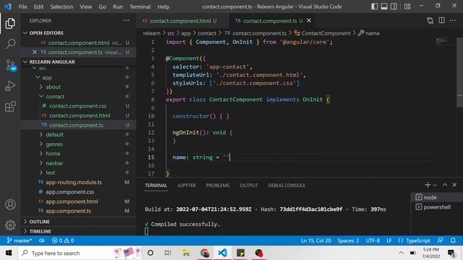Viewport: 463px width, 260px height.
Task: Open the Accounts menu icon
Action: pos(10,204)
